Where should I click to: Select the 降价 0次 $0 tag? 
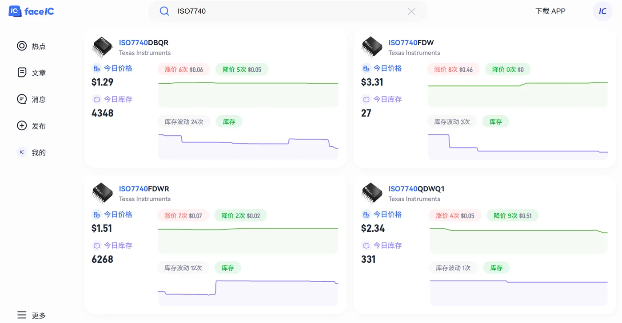coord(508,69)
